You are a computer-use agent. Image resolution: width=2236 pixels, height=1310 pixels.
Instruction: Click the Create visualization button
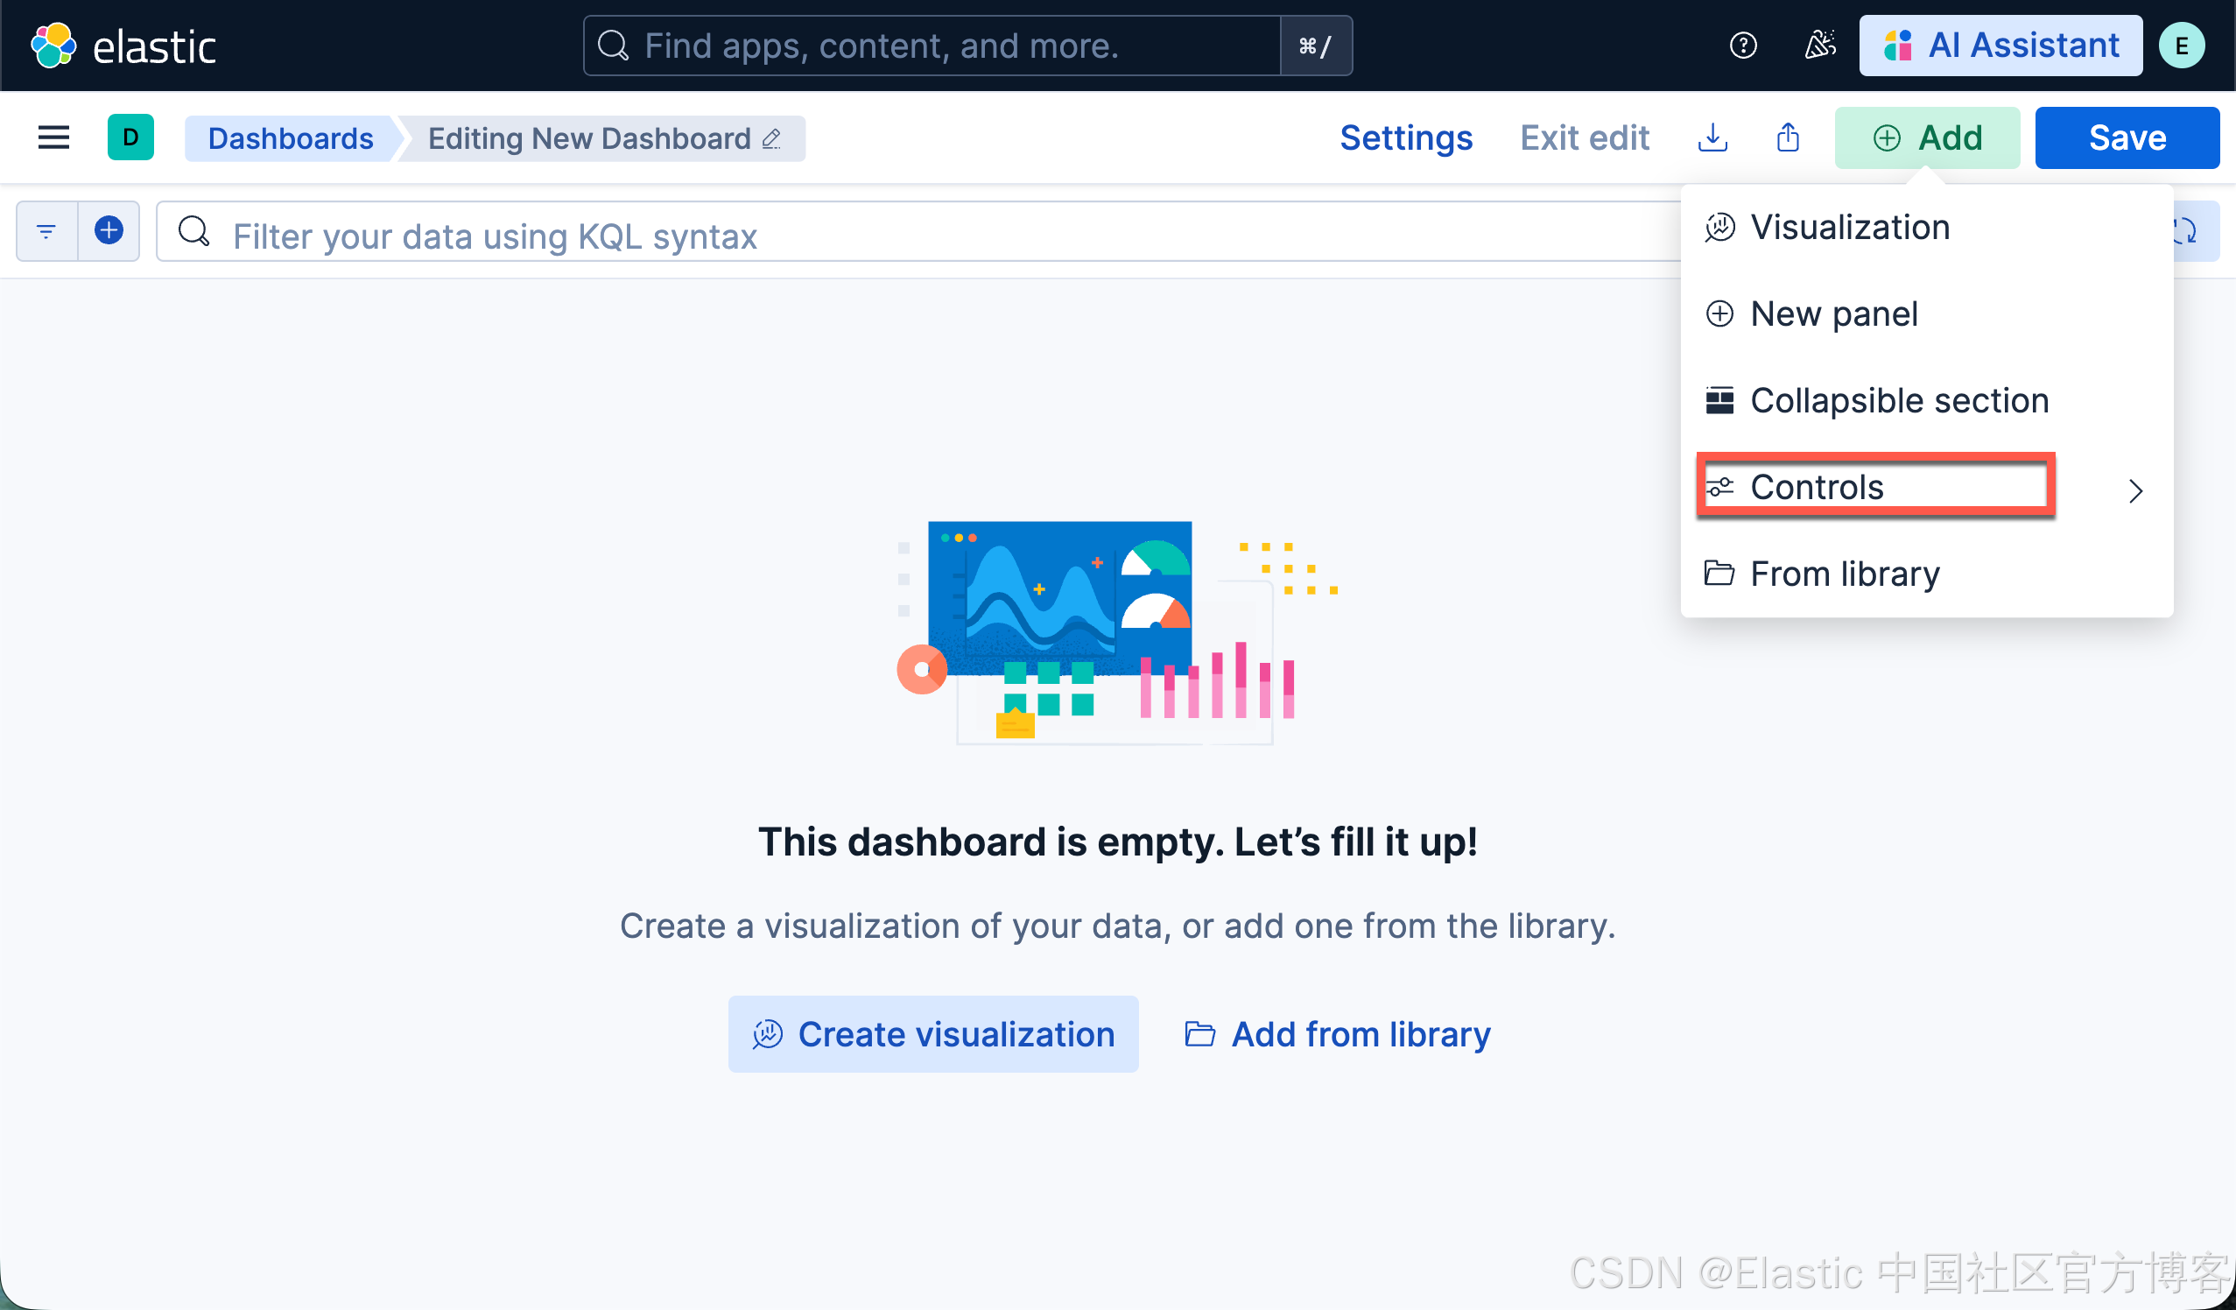click(932, 1034)
